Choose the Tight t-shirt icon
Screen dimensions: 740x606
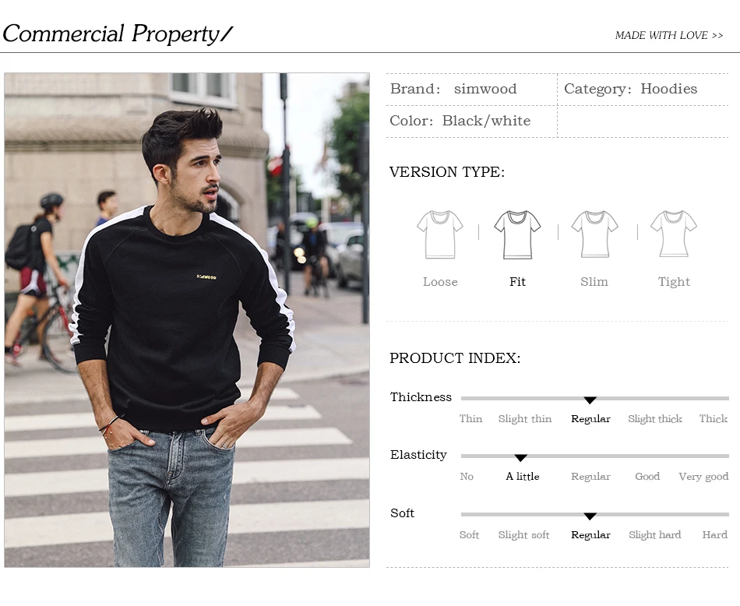tap(674, 234)
